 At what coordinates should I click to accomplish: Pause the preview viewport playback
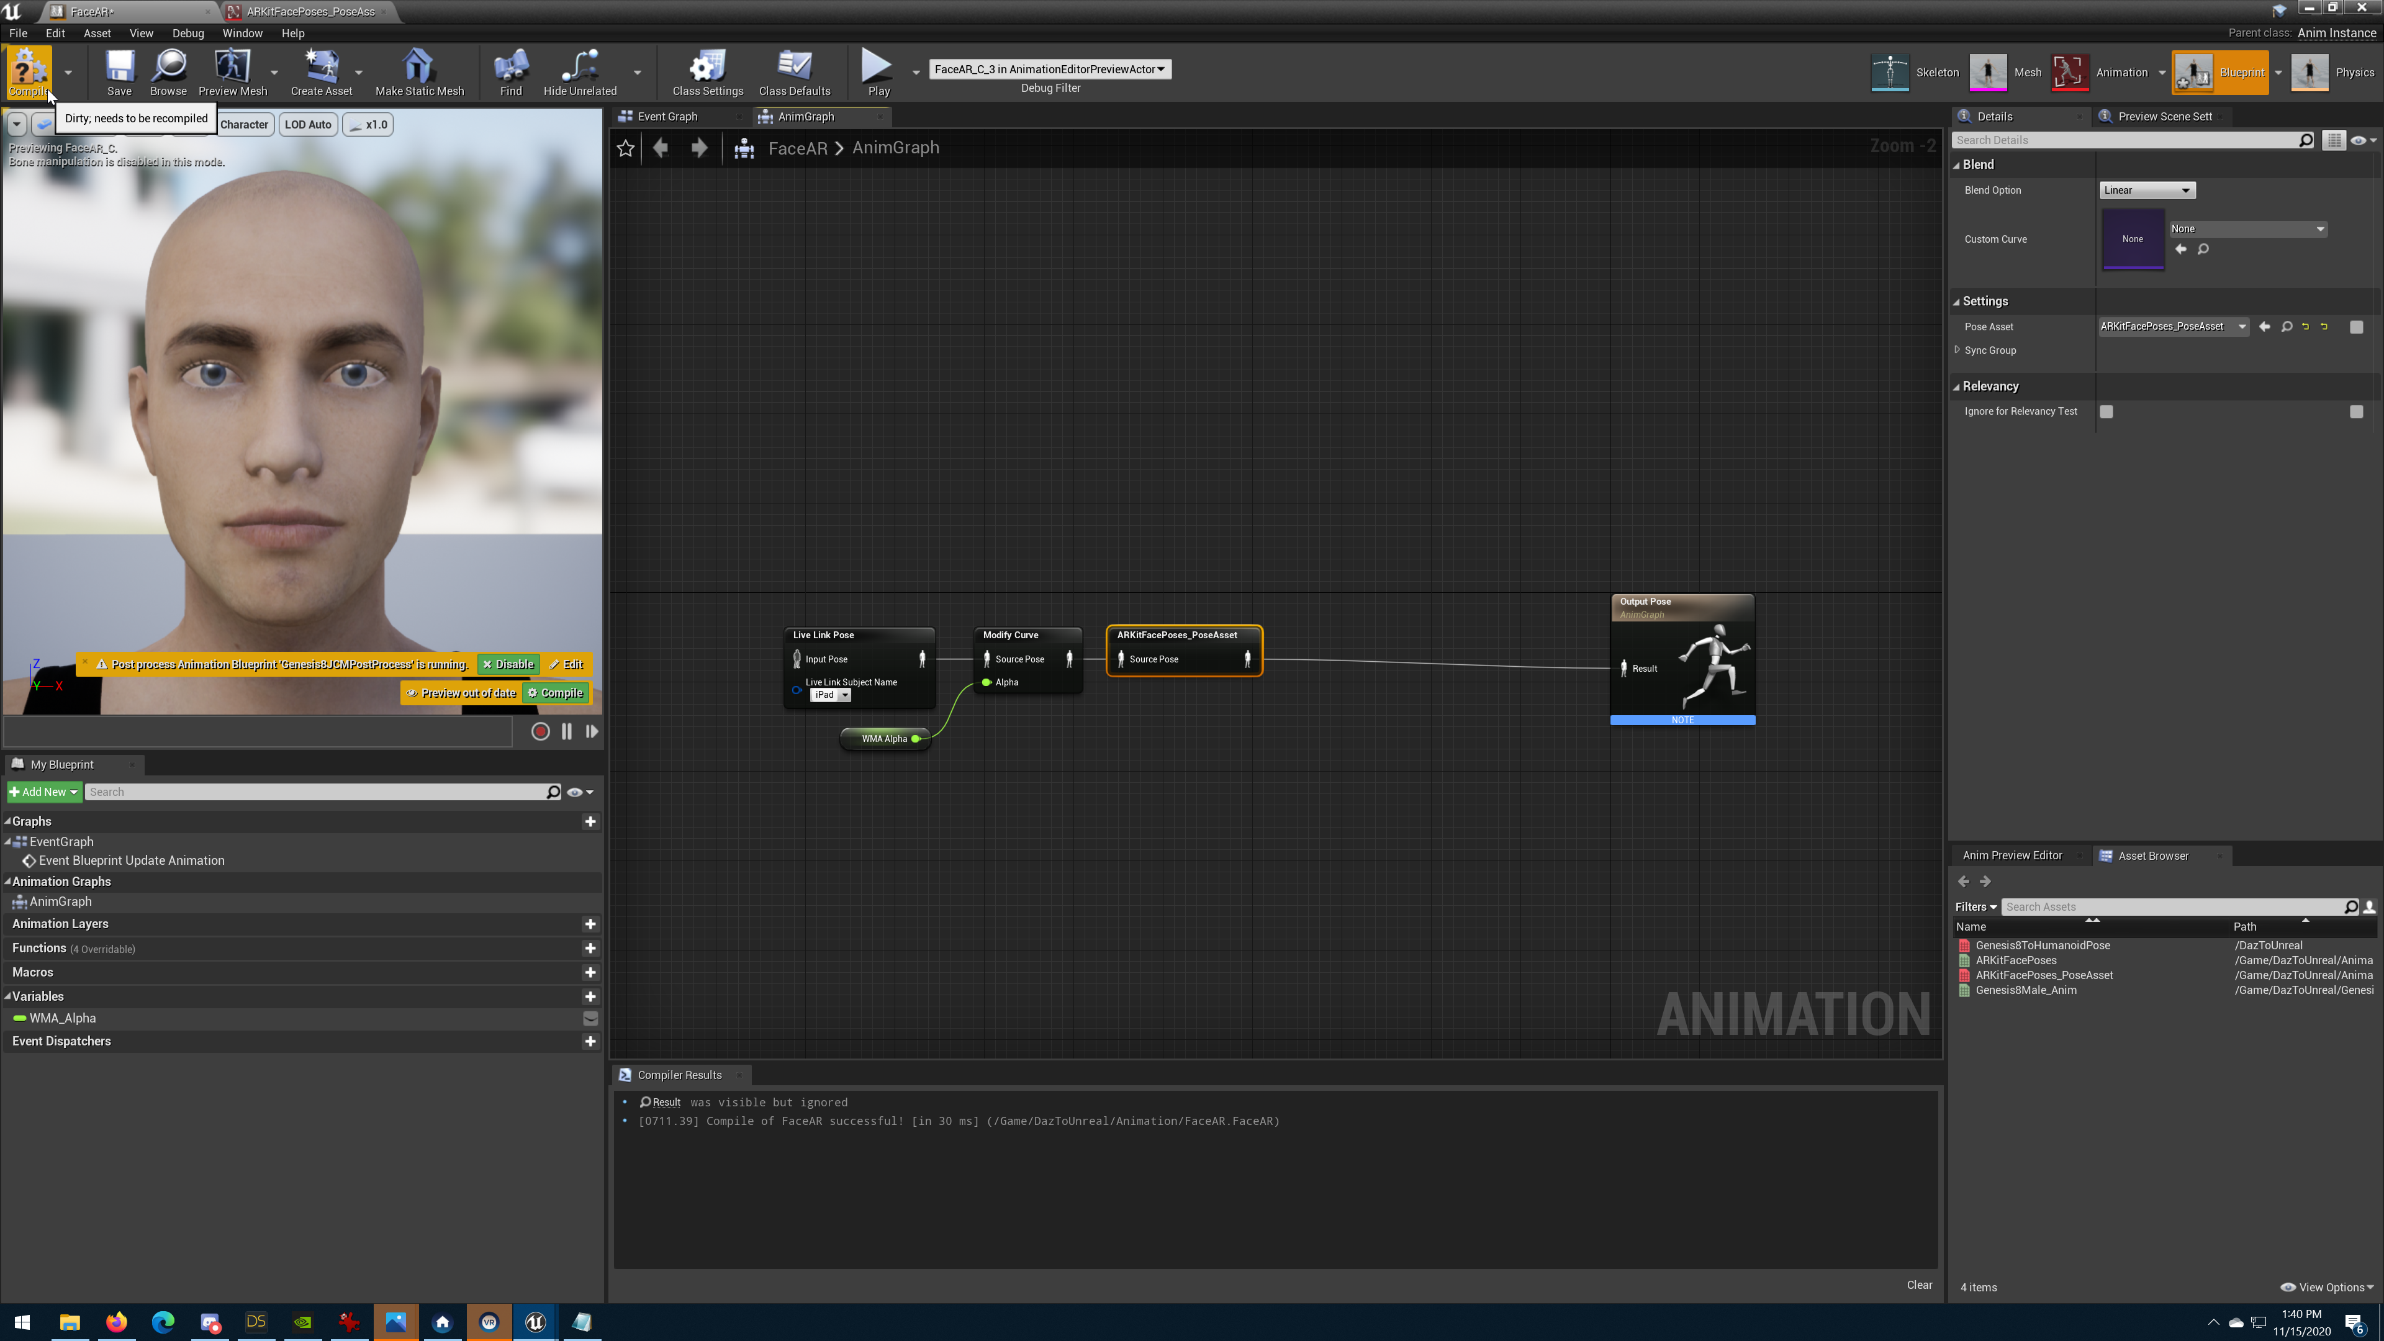pos(566,732)
